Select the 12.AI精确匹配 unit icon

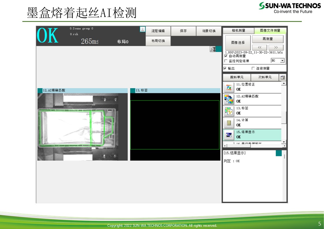(x=229, y=99)
